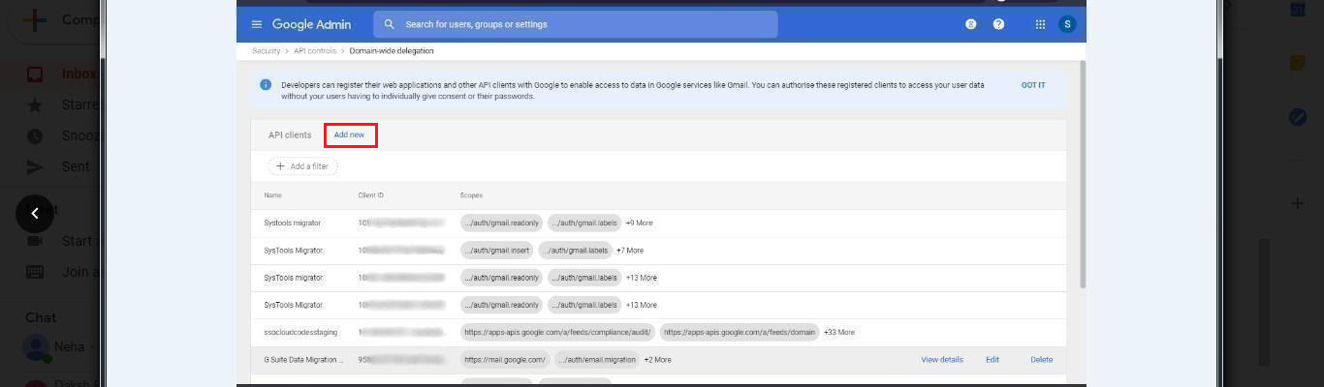Screen dimensions: 1324x387
Task: Click the first Systools migrator client name
Action: [292, 223]
